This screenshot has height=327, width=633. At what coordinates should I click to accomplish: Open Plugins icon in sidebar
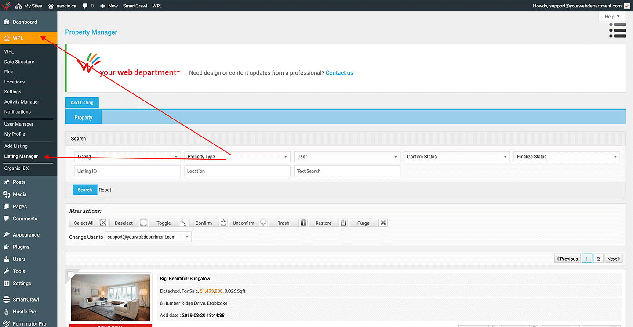click(6, 247)
